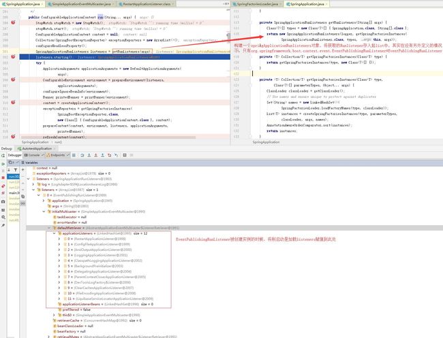Image resolution: width=443 pixels, height=338 pixels.
Task: Add a new watch with plus icon
Action: 23,170
